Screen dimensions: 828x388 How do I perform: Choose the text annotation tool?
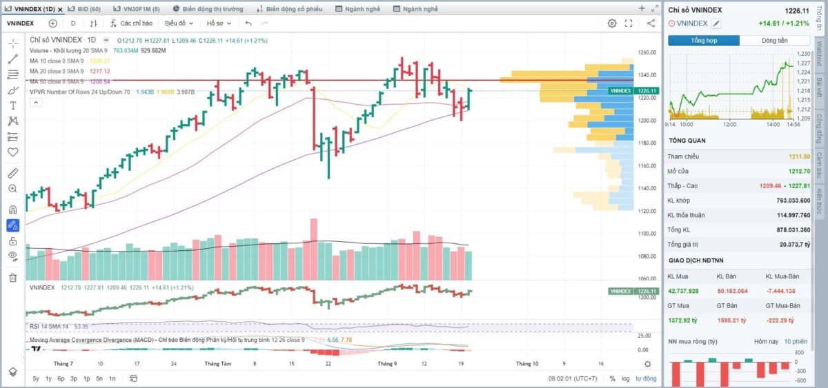pyautogui.click(x=12, y=105)
